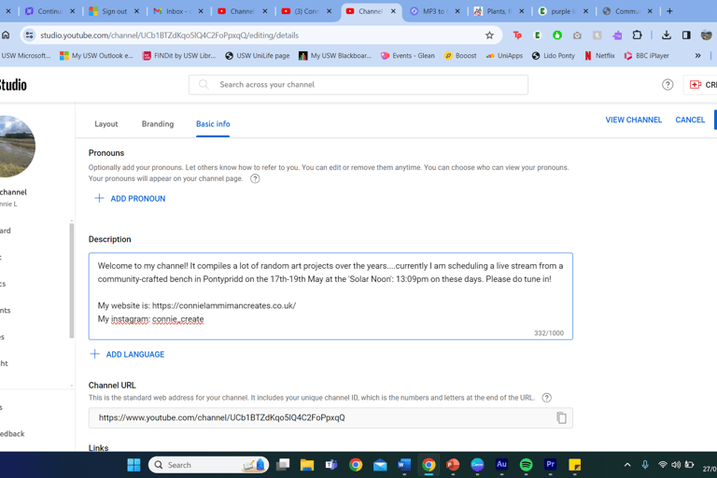Show more bookmarks with the double chevron
This screenshot has width=717, height=478.
coord(697,56)
